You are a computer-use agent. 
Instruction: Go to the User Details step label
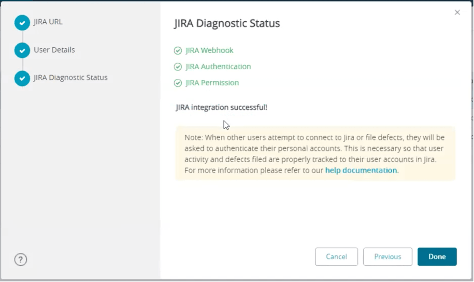click(x=54, y=50)
